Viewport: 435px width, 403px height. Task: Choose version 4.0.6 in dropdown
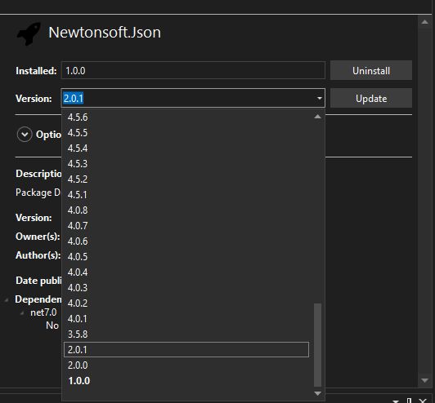pyautogui.click(x=186, y=241)
